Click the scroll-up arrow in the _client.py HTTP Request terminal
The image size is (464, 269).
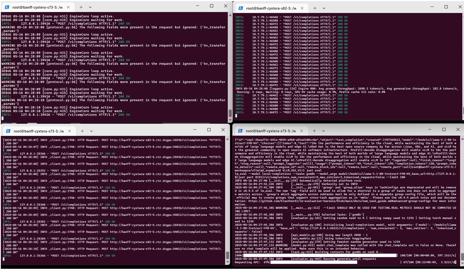tap(228, 139)
